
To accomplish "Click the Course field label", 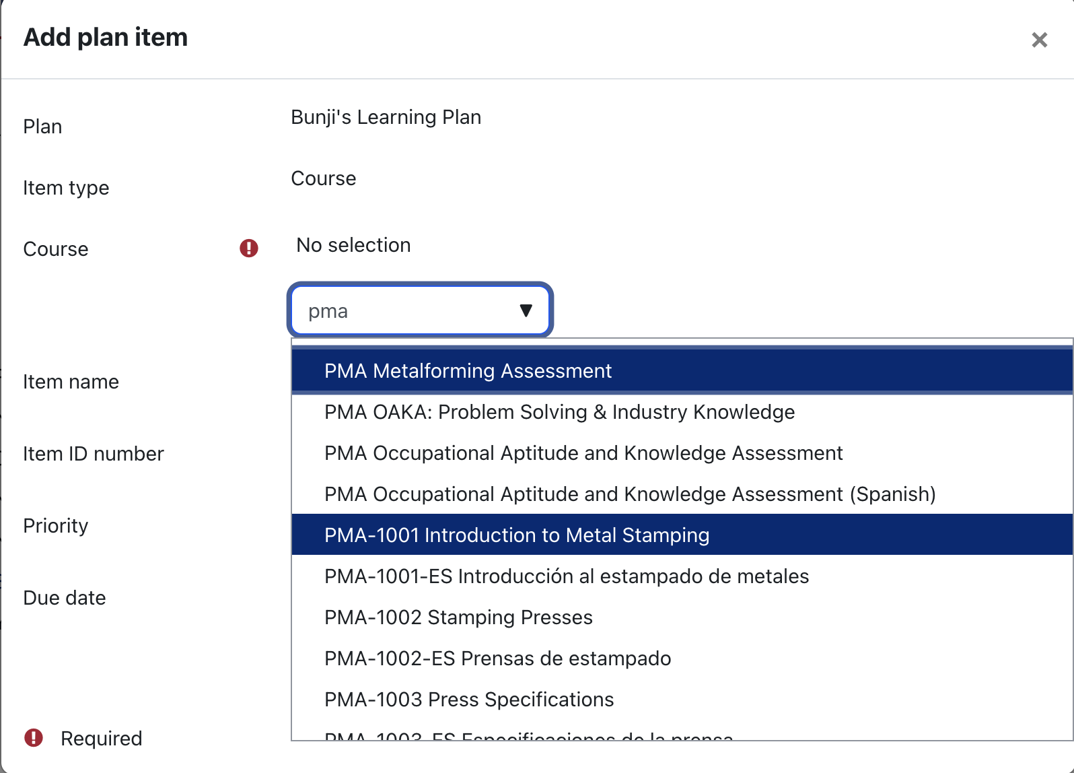I will [x=56, y=249].
